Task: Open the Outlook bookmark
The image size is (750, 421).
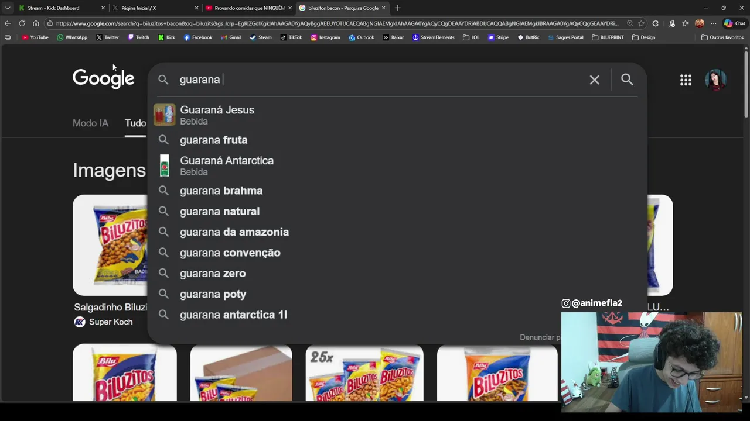Action: (x=361, y=37)
